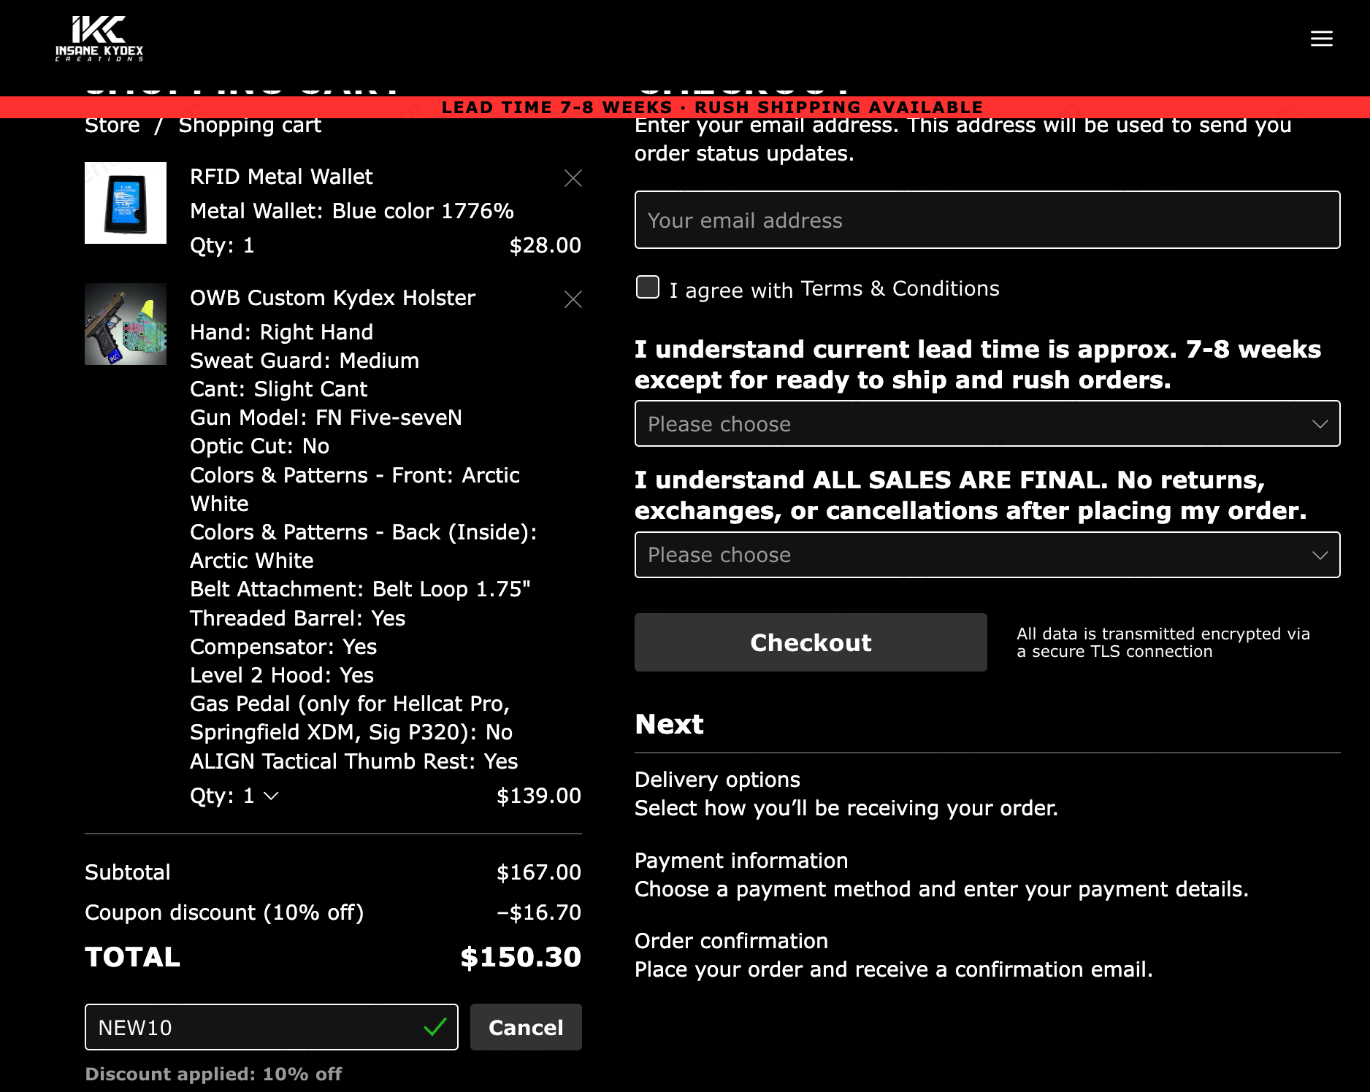
Task: Focus the email address field
Action: tap(987, 220)
